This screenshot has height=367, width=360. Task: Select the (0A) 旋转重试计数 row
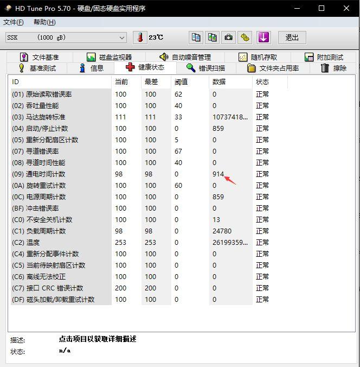[x=149, y=186]
